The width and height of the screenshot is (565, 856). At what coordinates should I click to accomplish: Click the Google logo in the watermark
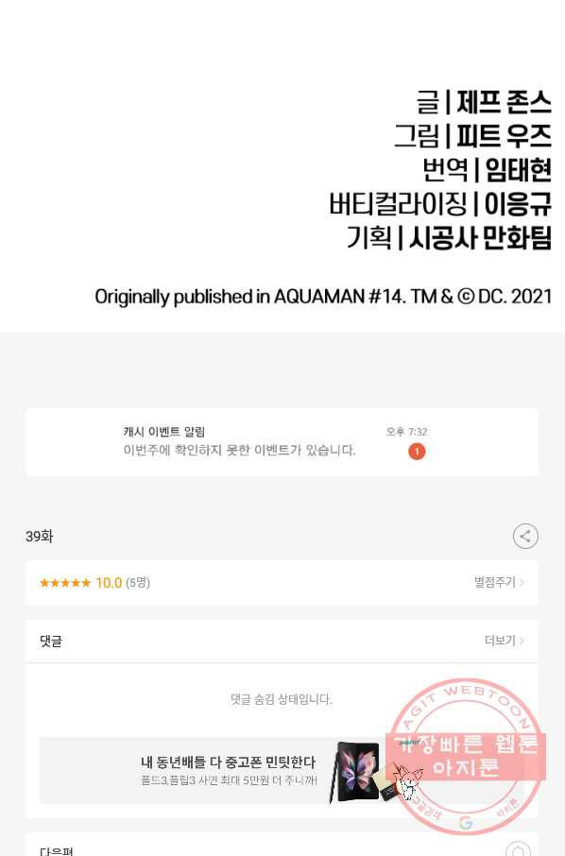(465, 823)
